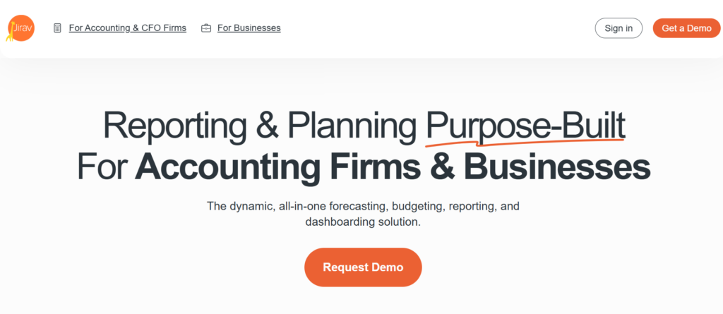Viewport: 723px width, 314px height.
Task: Click the subheading line starting The dynamic
Action: coord(362,206)
